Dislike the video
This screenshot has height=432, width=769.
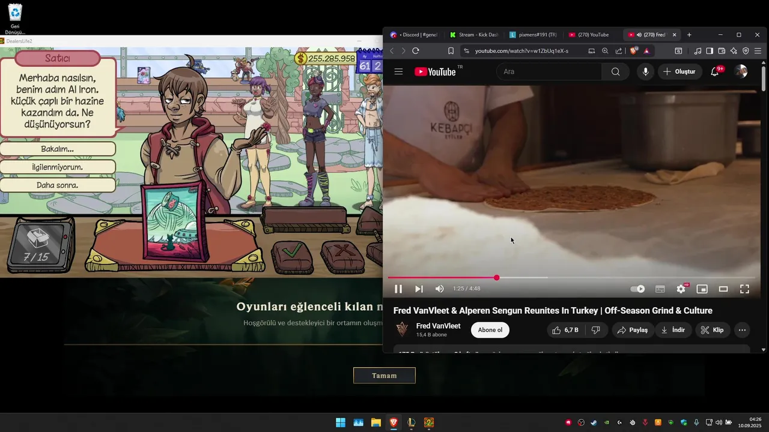(x=596, y=330)
